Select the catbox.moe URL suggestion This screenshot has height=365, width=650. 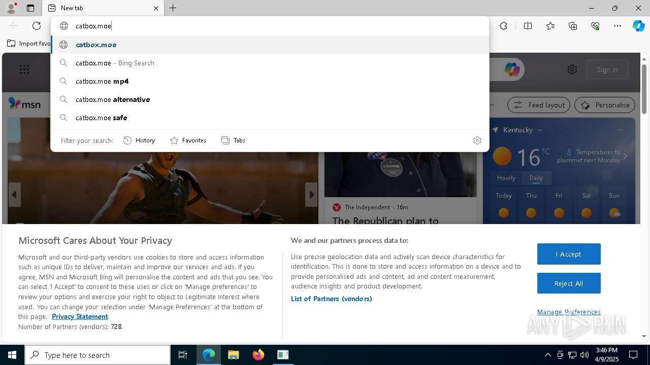270,45
